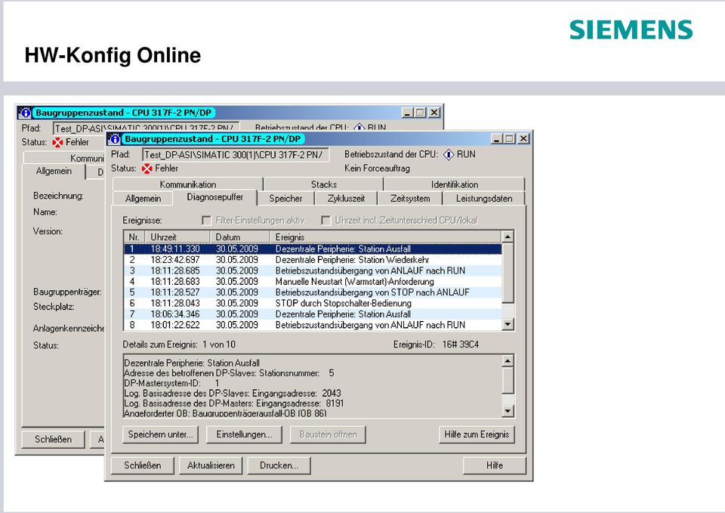725x513 pixels.
Task: Select event 3 at 18:11:28.685
Action: [x=313, y=270]
